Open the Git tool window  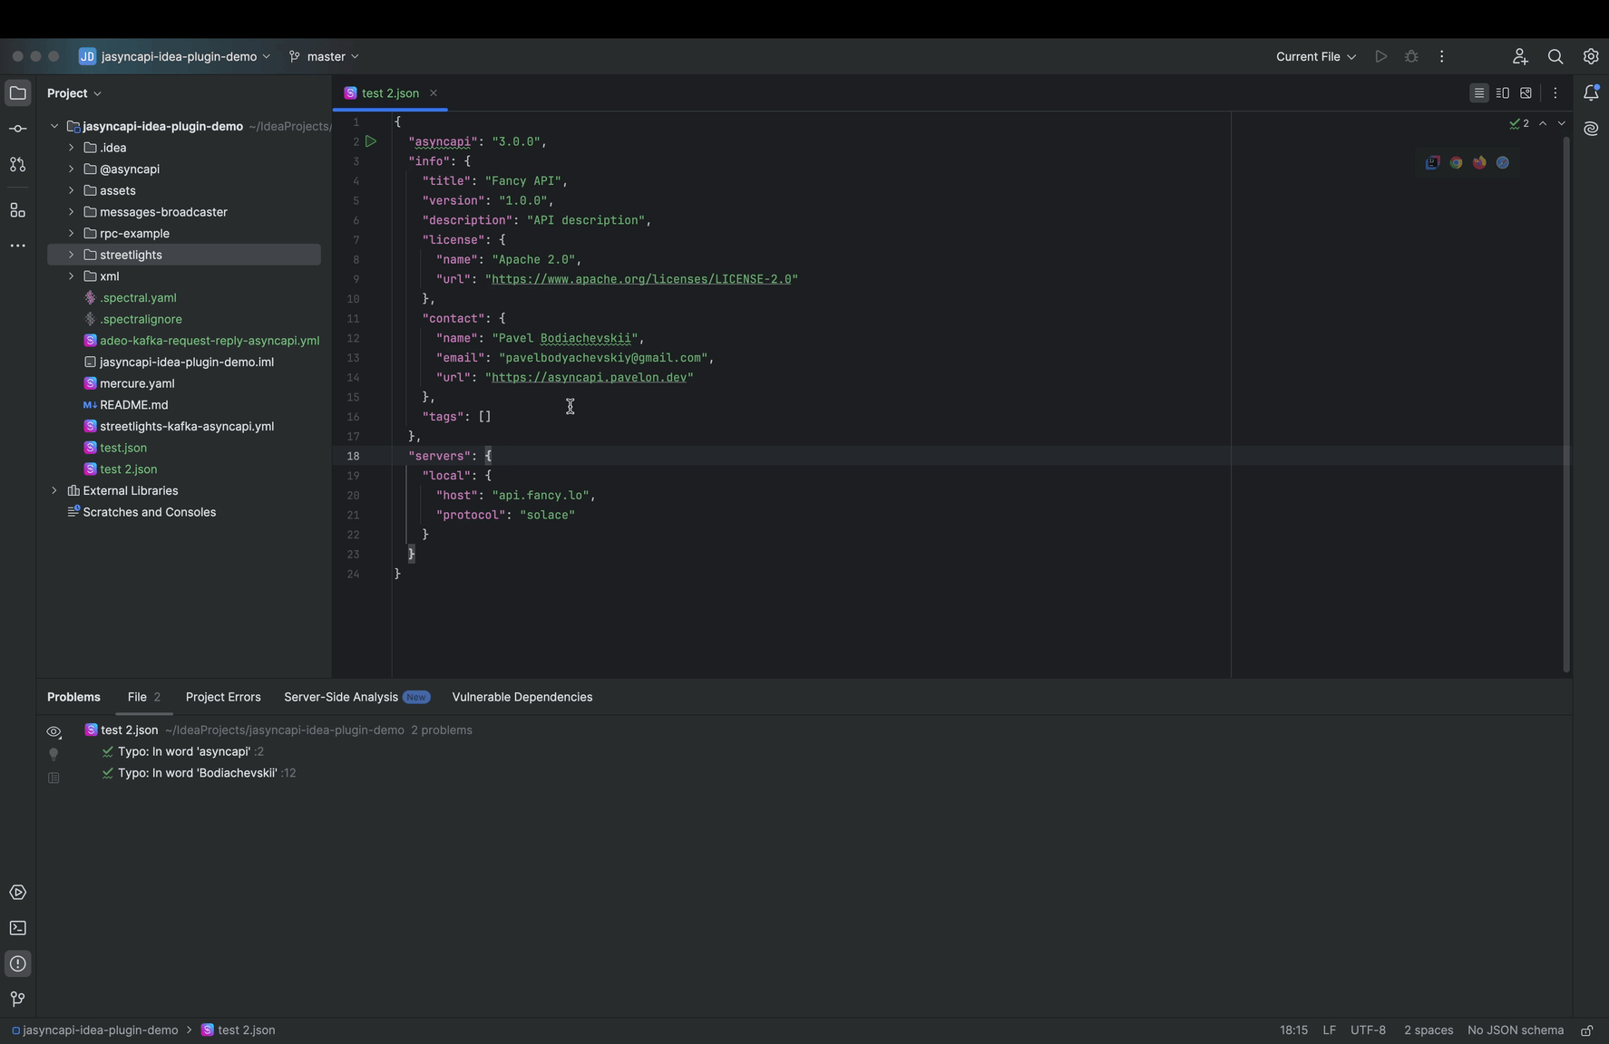pyautogui.click(x=17, y=999)
